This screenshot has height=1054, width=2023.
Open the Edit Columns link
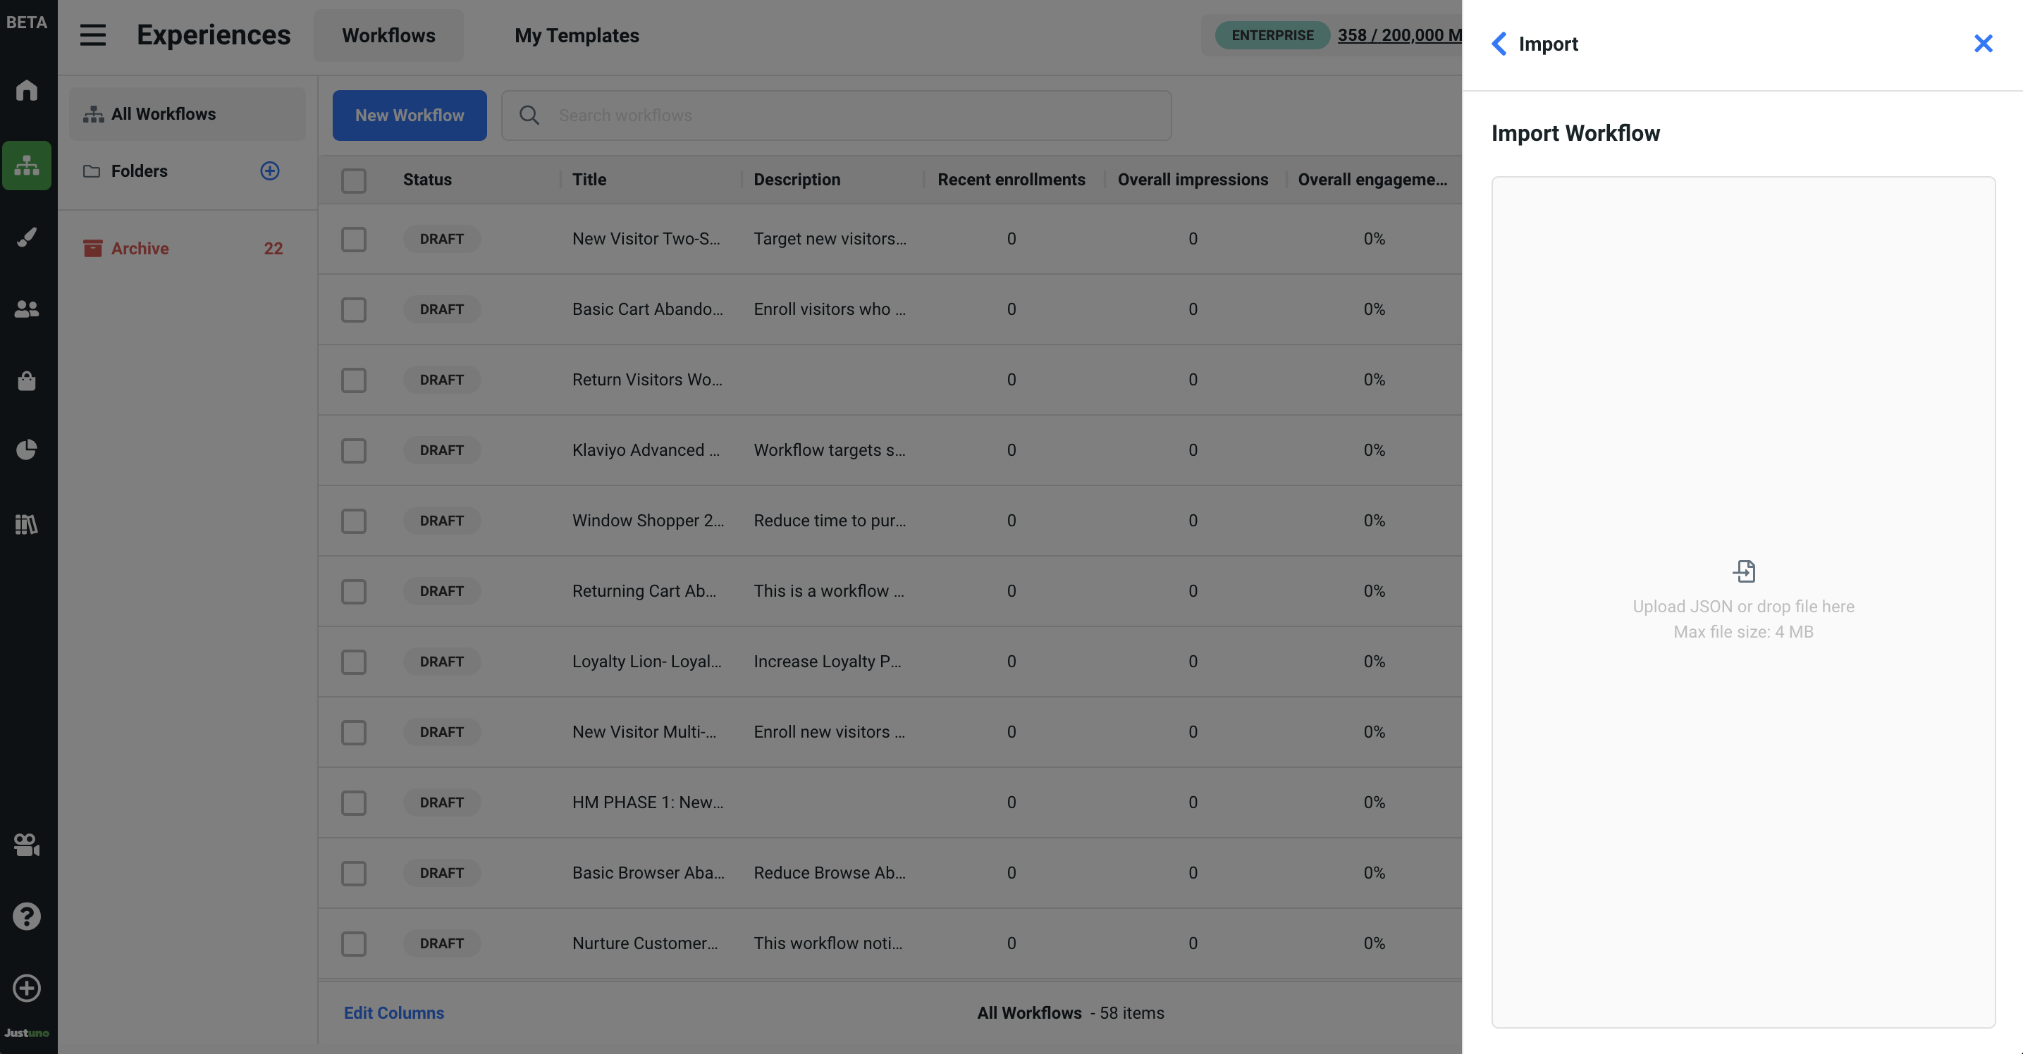click(393, 1012)
